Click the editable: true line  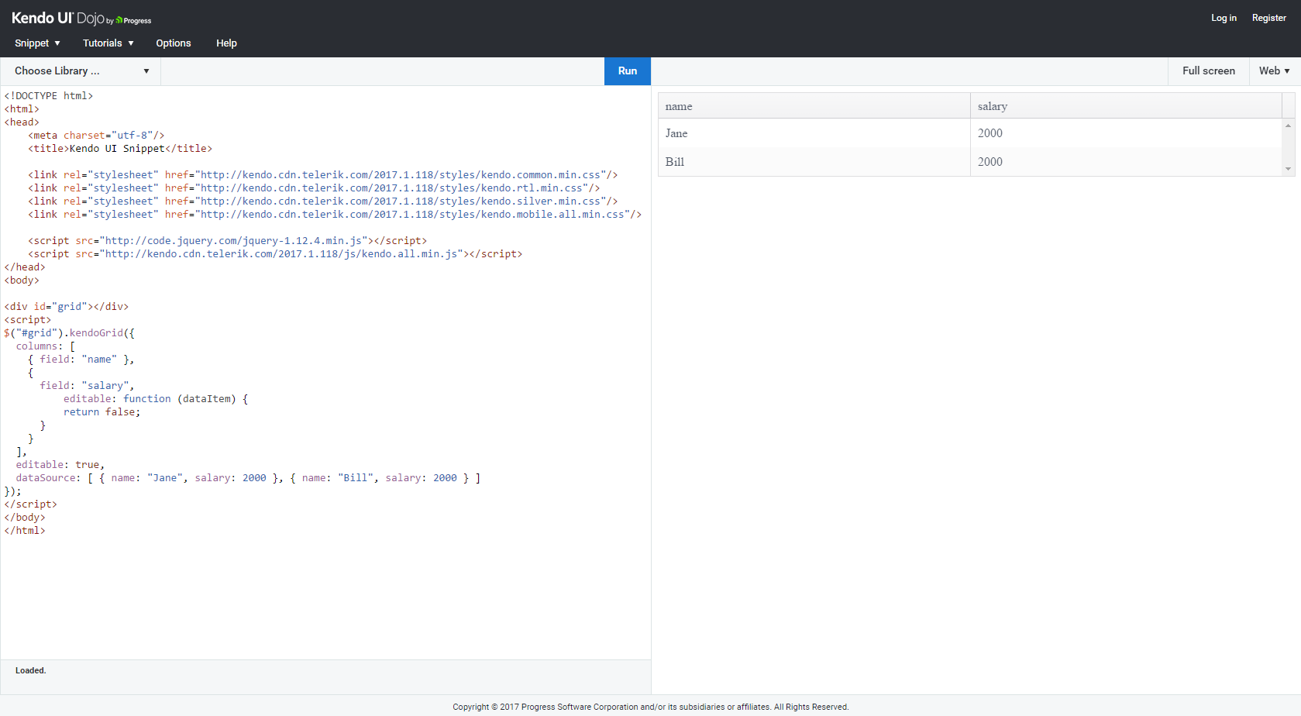60,465
